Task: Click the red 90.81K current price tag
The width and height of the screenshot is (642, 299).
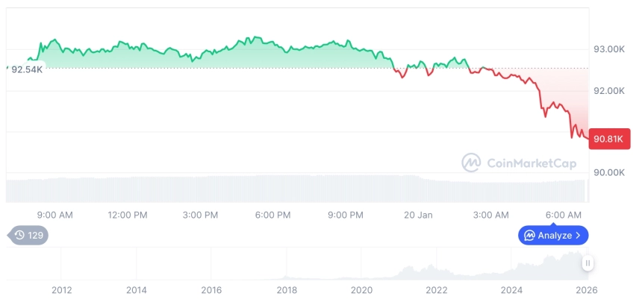Action: pyautogui.click(x=608, y=139)
